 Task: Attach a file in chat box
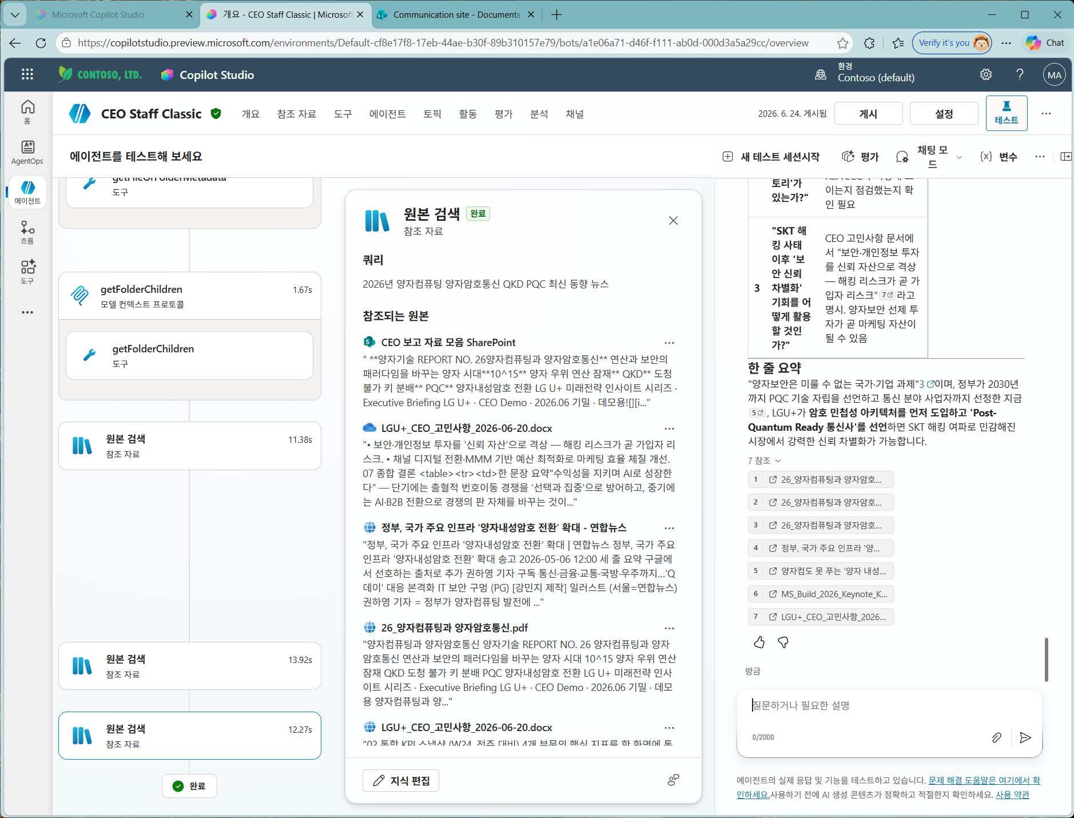pyautogui.click(x=996, y=737)
